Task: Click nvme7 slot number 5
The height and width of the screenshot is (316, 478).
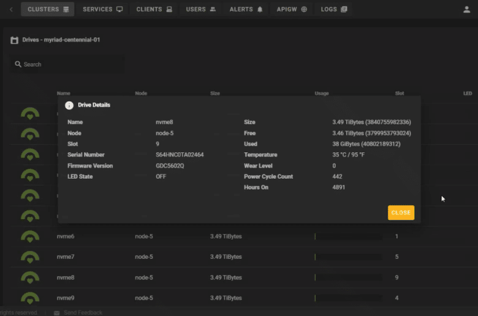Action: tap(396, 257)
